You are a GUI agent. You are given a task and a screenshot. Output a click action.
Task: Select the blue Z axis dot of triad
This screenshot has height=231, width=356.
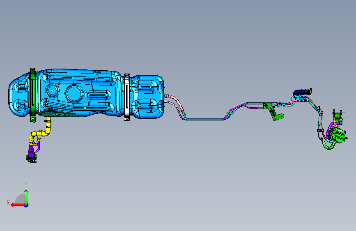pos(27,205)
